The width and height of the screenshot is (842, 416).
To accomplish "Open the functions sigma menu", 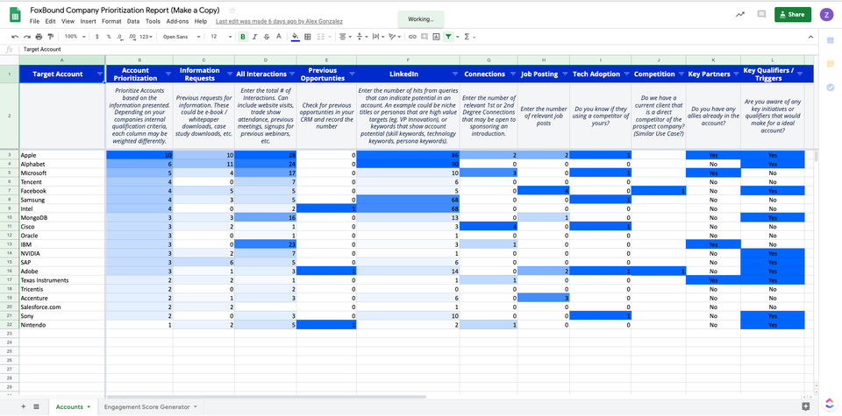I will (x=469, y=37).
